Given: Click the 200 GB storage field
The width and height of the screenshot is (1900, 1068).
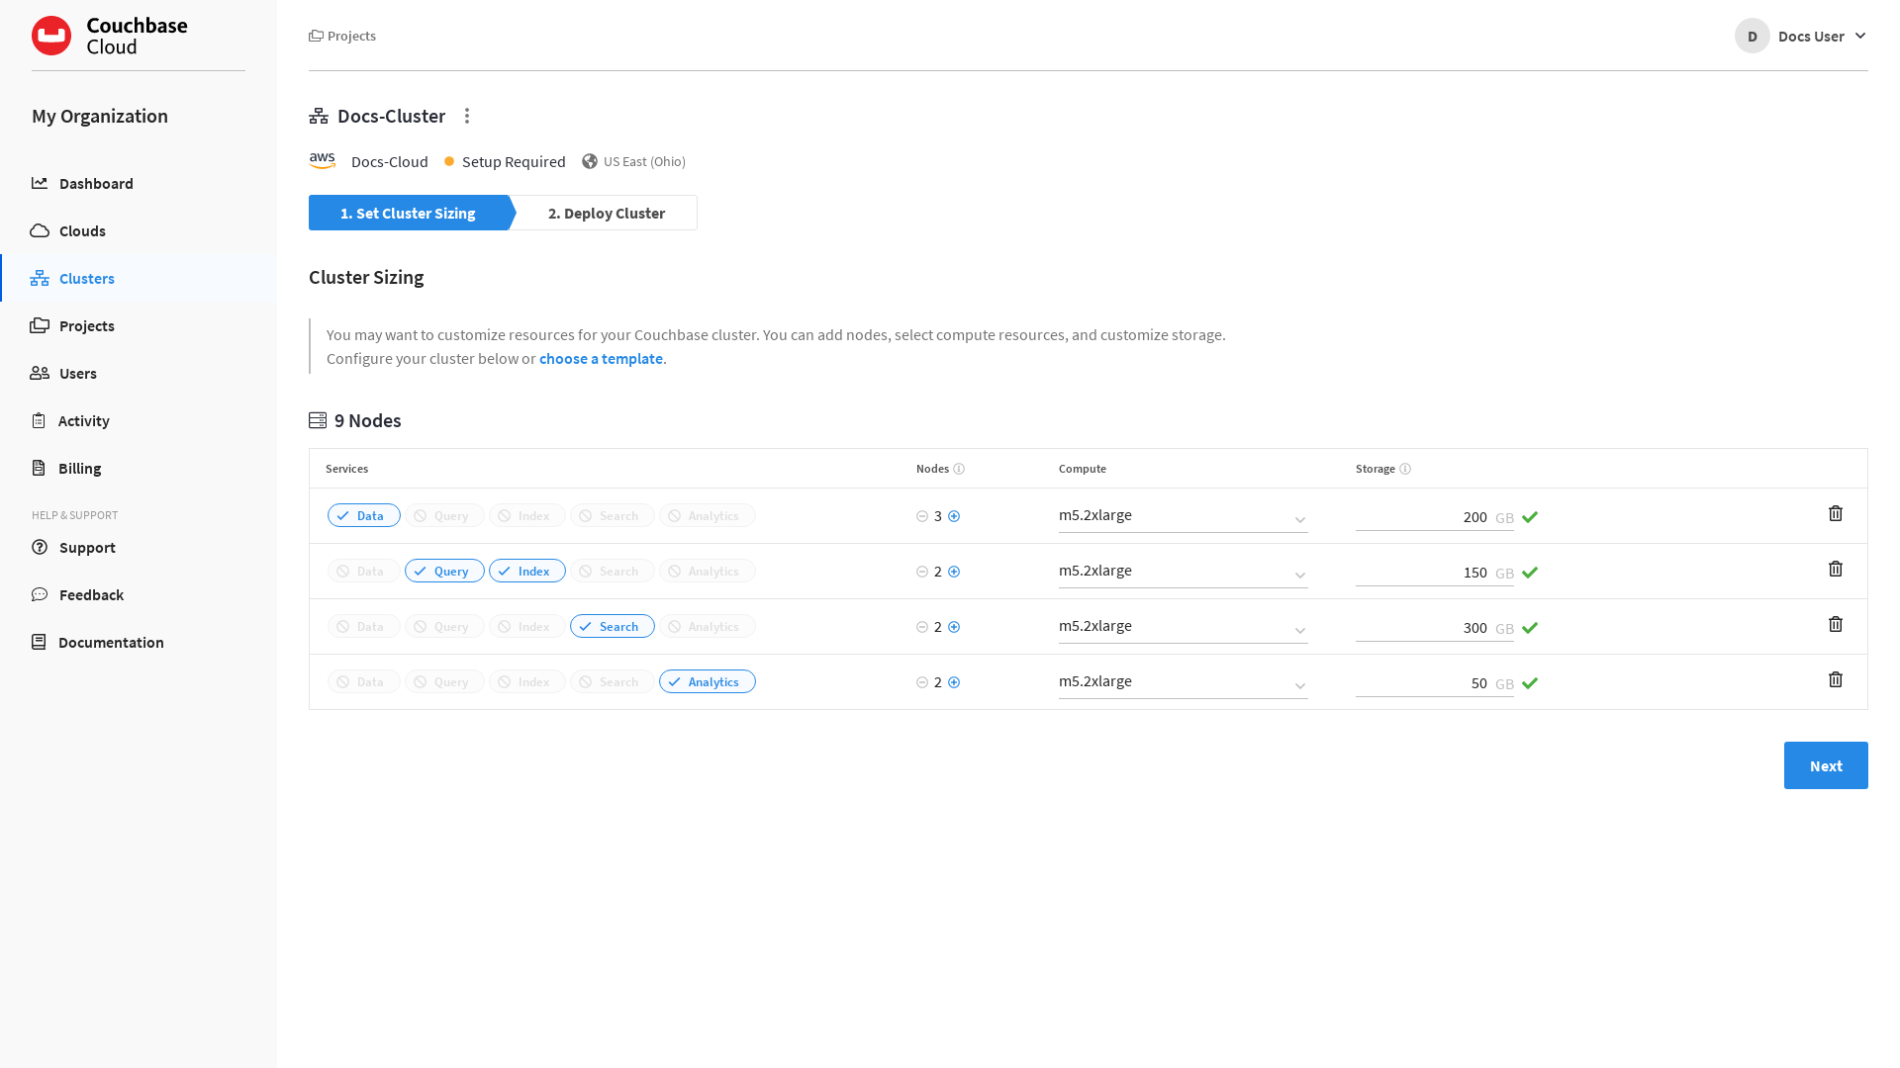Looking at the screenshot, I should tap(1435, 516).
